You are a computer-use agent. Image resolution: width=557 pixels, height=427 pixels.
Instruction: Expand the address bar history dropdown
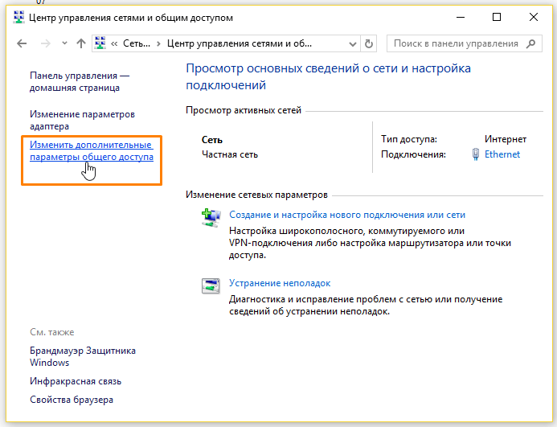tap(352, 44)
